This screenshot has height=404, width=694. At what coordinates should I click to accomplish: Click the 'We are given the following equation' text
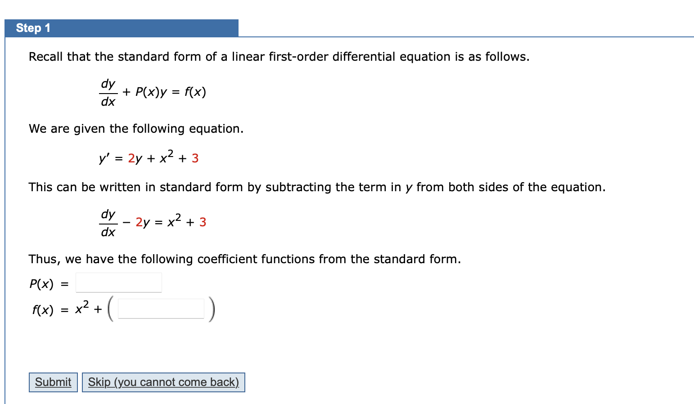point(135,129)
